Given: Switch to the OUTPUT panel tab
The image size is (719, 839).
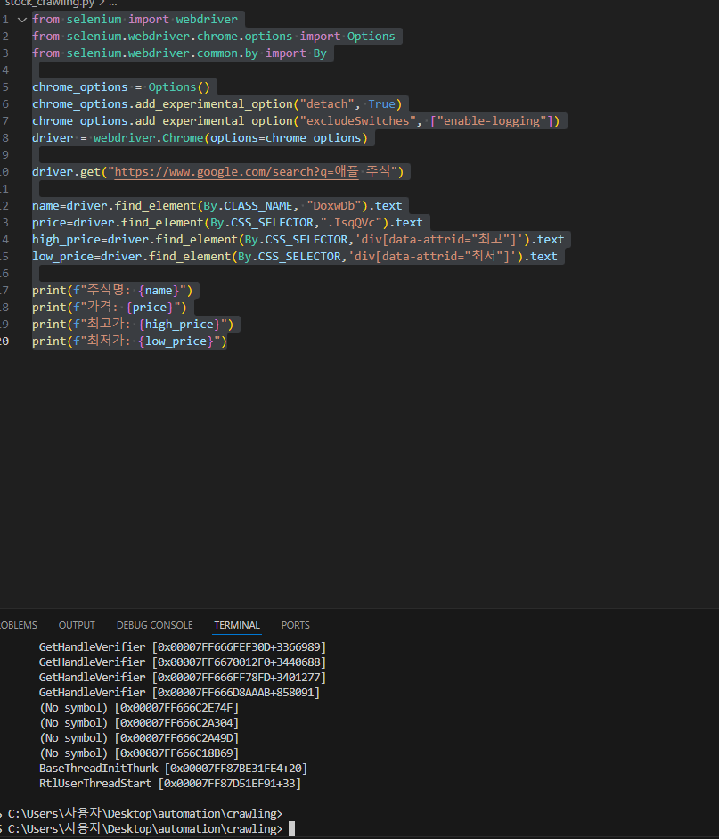Looking at the screenshot, I should pos(77,625).
